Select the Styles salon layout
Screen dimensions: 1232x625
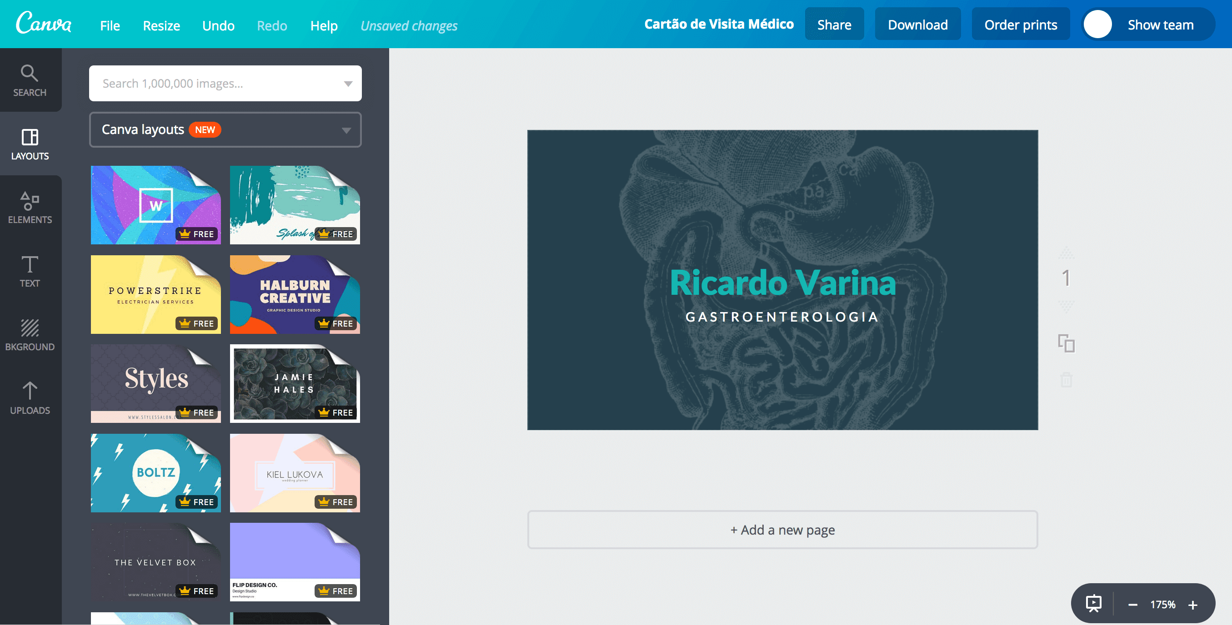click(x=156, y=383)
